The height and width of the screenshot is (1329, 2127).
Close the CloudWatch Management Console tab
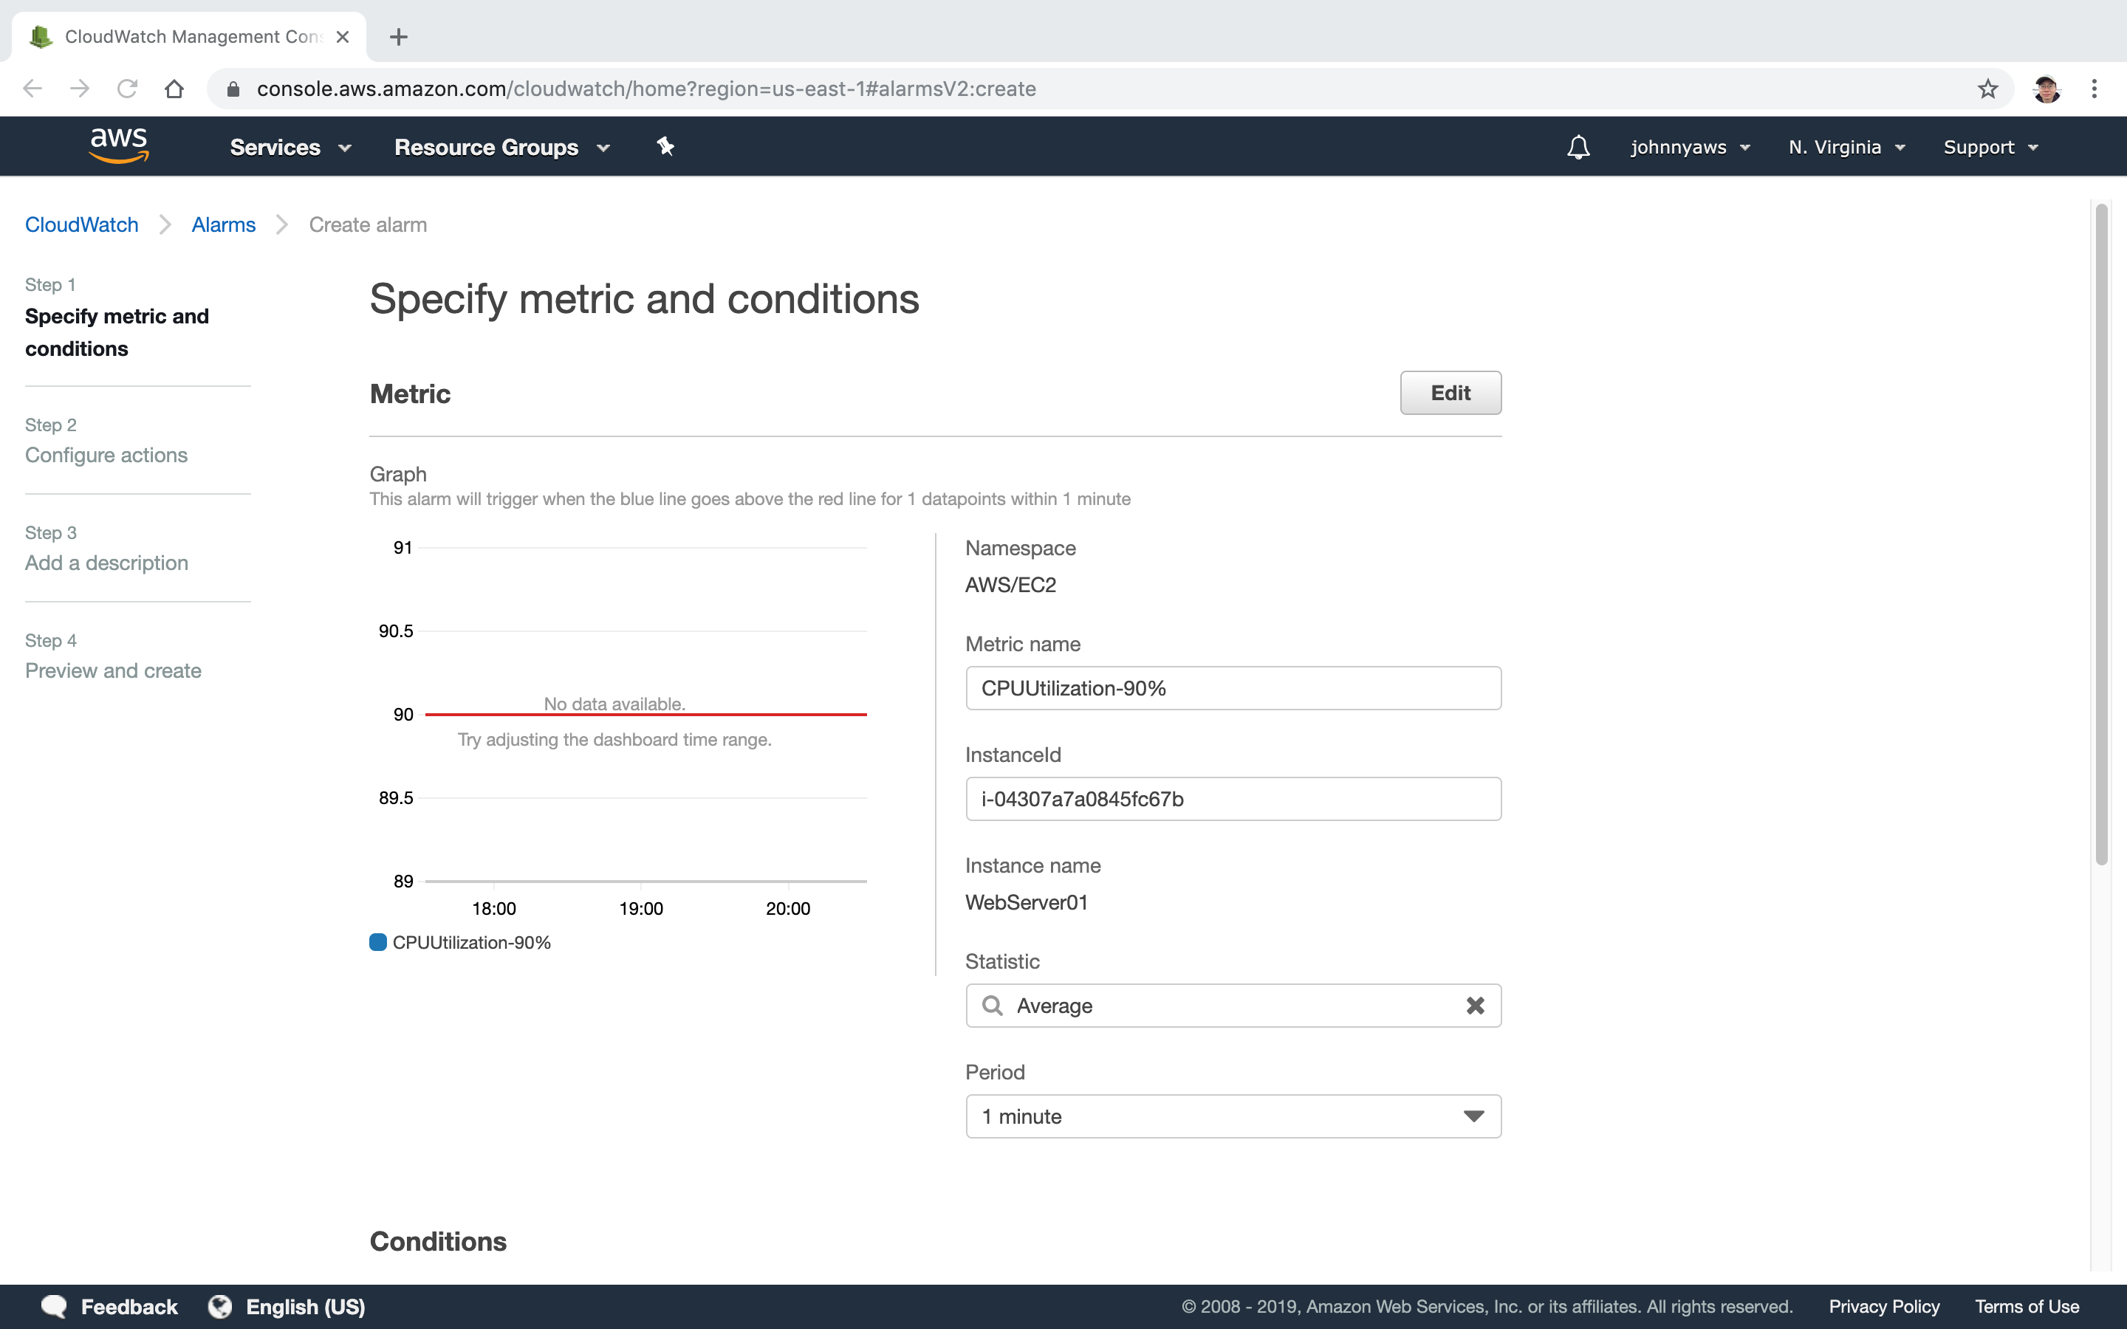coord(343,37)
